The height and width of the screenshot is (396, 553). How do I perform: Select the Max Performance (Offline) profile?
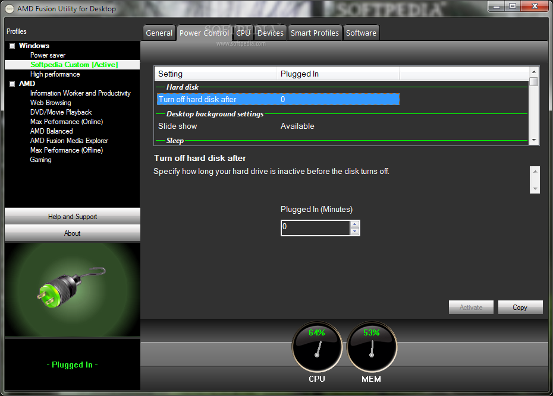click(x=67, y=150)
